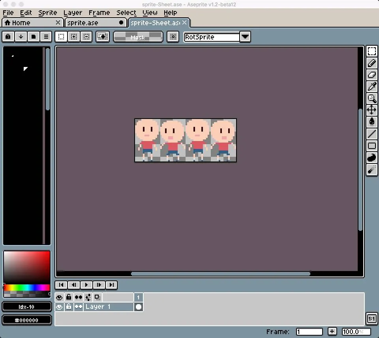379x338 pixels.
Task: Switch to the Home tab
Action: coord(32,23)
